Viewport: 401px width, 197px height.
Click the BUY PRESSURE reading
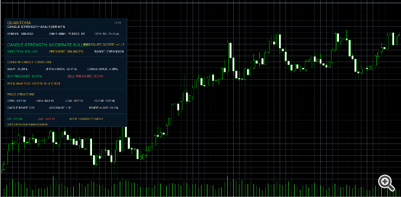click(24, 77)
